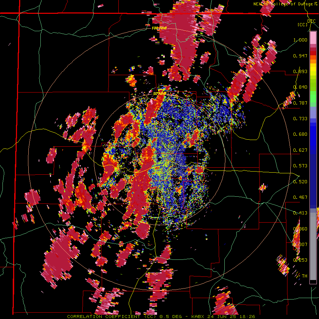
Task: Click the 0.253 scale value
Action: tap(300, 260)
